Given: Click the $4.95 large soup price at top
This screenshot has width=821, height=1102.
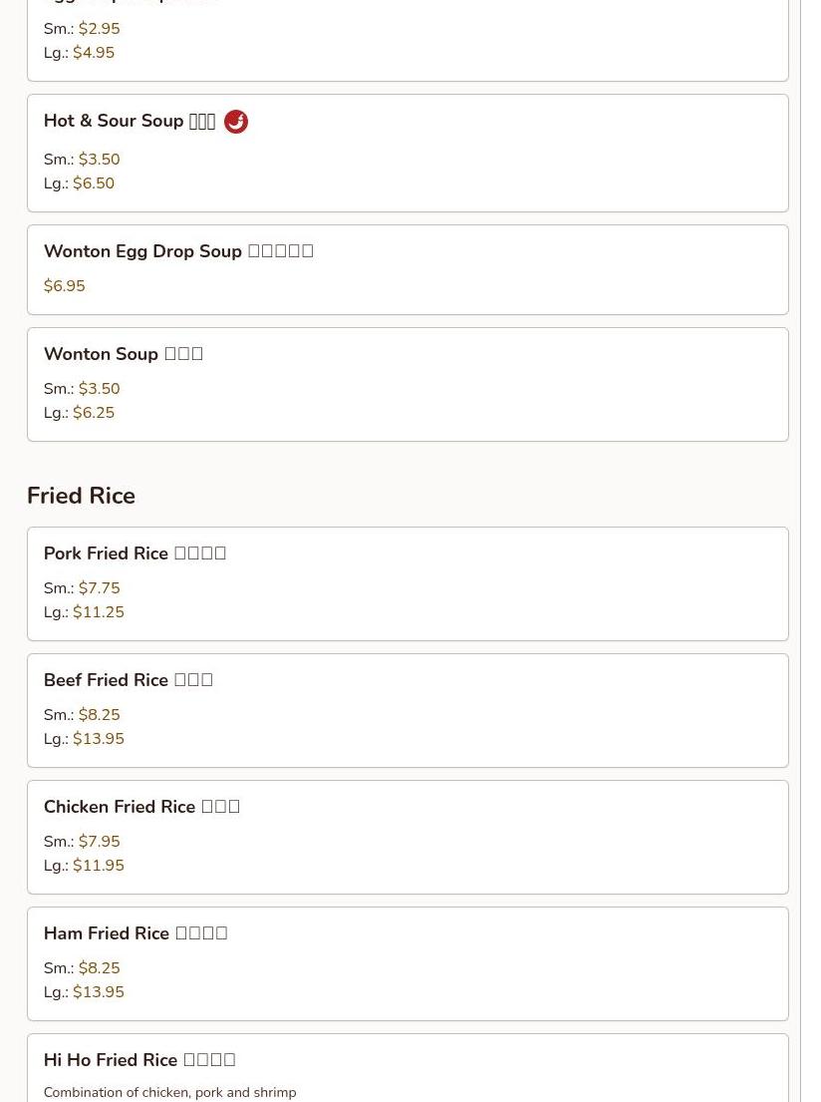Looking at the screenshot, I should (x=94, y=53).
